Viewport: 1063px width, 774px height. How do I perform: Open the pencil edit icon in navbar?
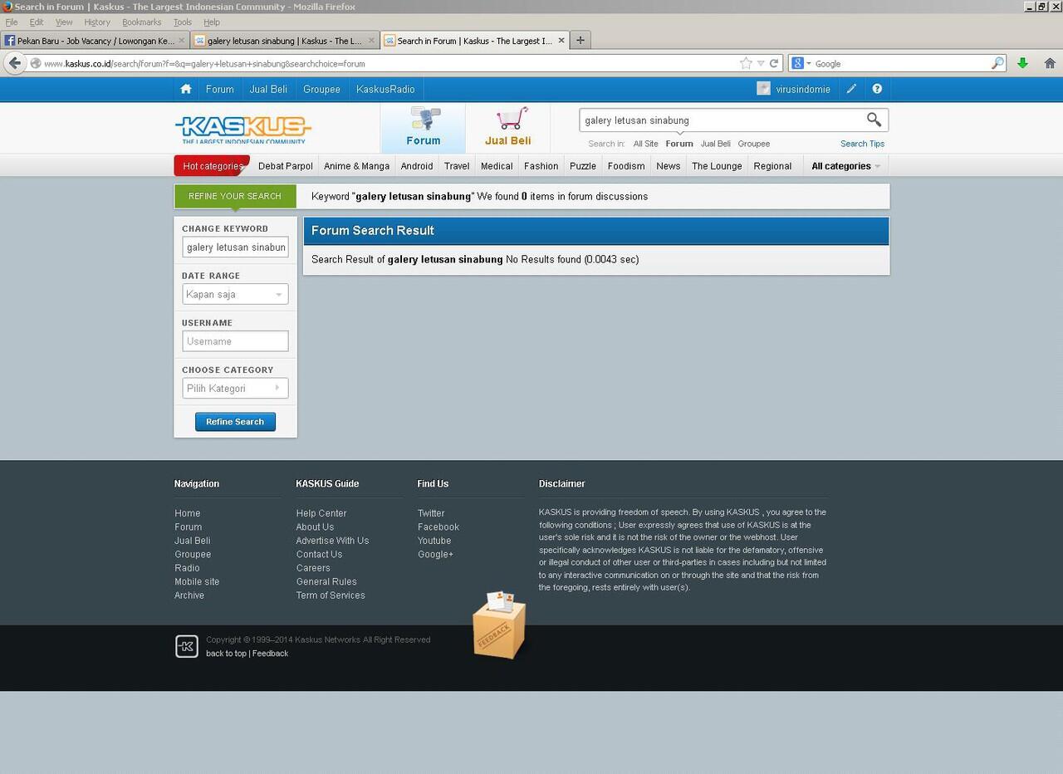pyautogui.click(x=851, y=89)
